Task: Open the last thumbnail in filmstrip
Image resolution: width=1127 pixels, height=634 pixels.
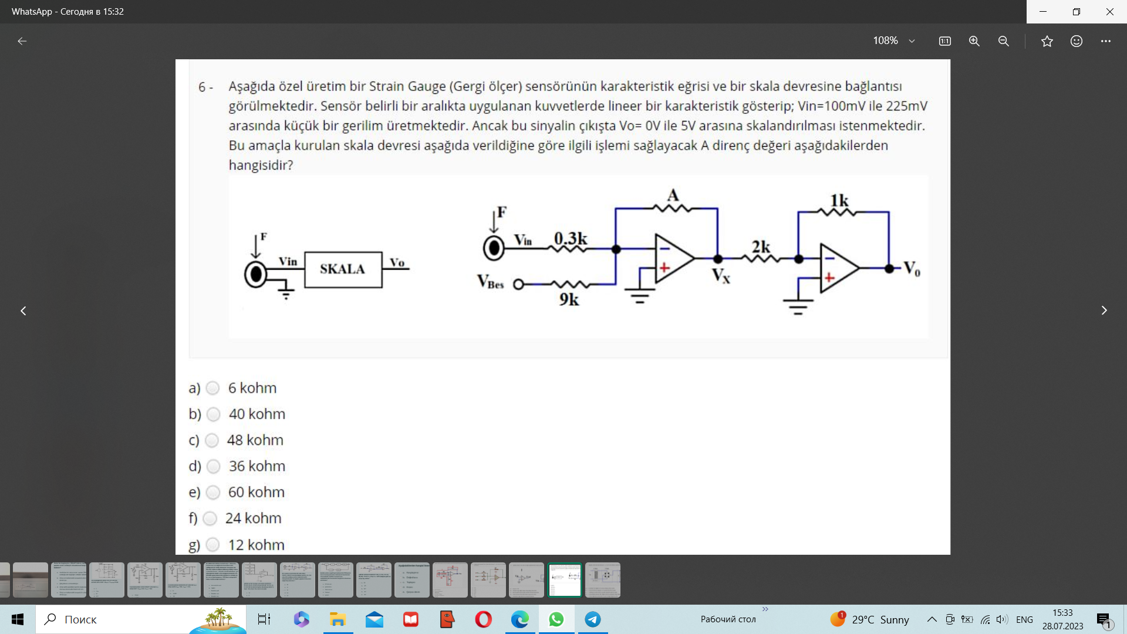Action: point(603,580)
